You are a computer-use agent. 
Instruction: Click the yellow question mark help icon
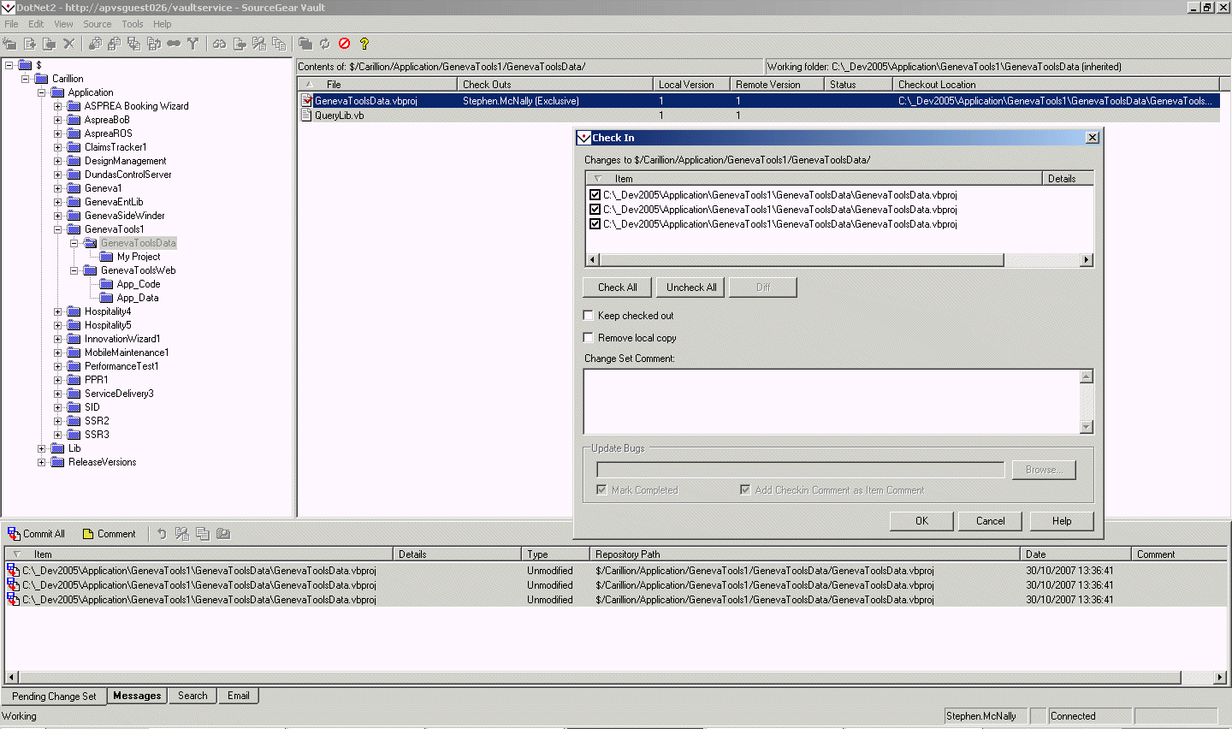(364, 44)
